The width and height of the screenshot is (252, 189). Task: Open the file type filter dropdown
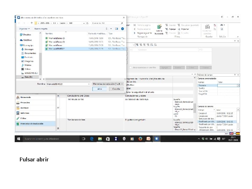tap(108, 84)
